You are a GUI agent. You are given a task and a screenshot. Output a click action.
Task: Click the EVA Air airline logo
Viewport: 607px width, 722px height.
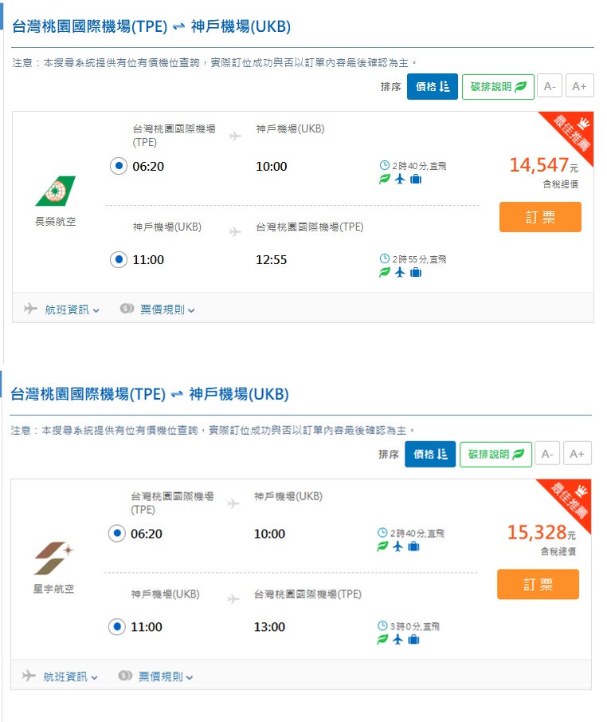pos(55,191)
